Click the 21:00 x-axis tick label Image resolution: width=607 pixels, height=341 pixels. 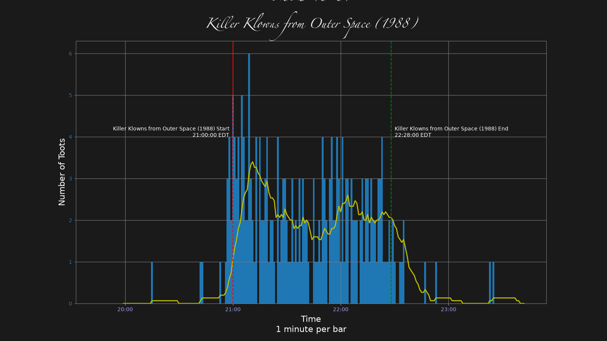coord(233,310)
